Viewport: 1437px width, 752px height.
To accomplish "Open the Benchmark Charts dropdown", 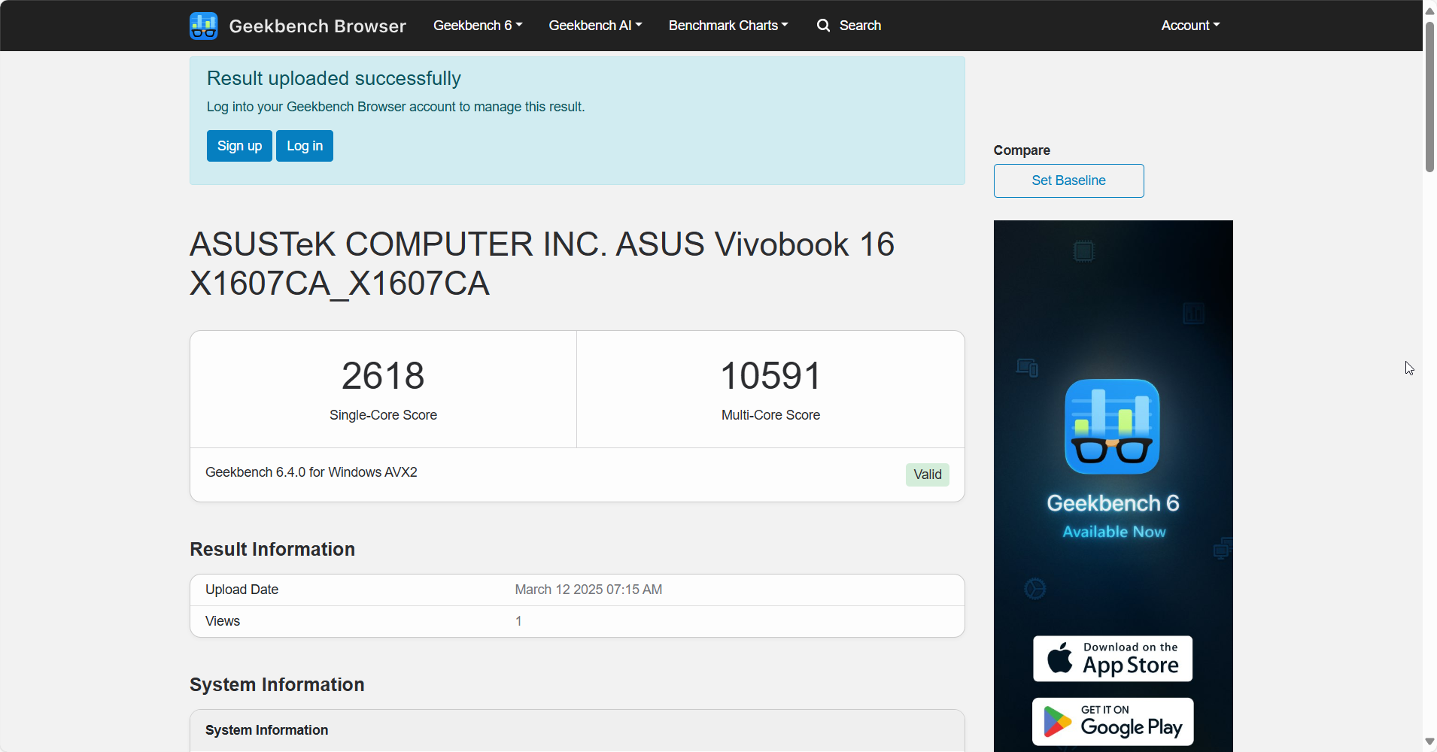I will click(728, 26).
